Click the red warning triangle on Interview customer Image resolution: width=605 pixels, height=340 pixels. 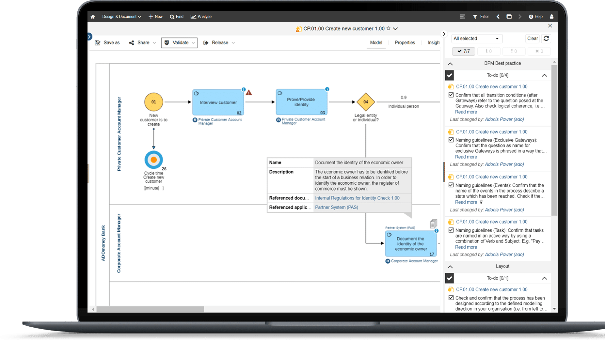[x=249, y=93]
